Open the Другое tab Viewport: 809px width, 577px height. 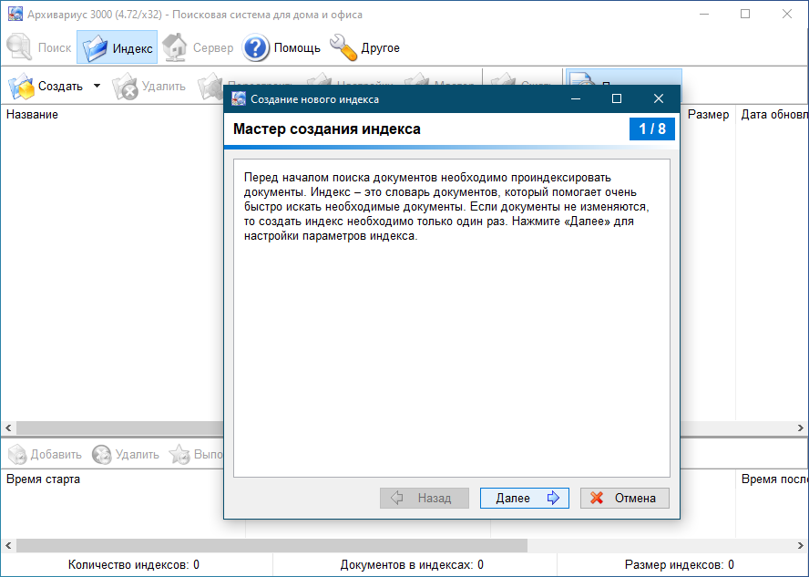pos(364,47)
